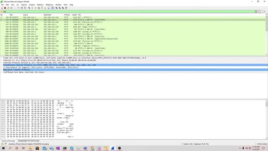The width and height of the screenshot is (268, 151).
Task: Sort packets by Info column header
Action: [x=79, y=15]
